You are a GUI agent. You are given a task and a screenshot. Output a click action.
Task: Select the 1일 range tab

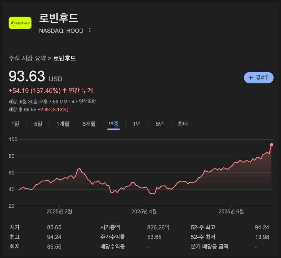tap(15, 124)
